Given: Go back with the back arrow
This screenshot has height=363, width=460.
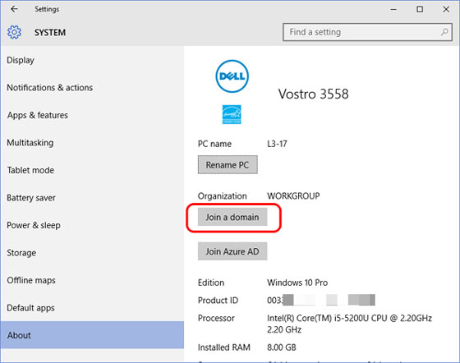Looking at the screenshot, I should click(x=14, y=9).
